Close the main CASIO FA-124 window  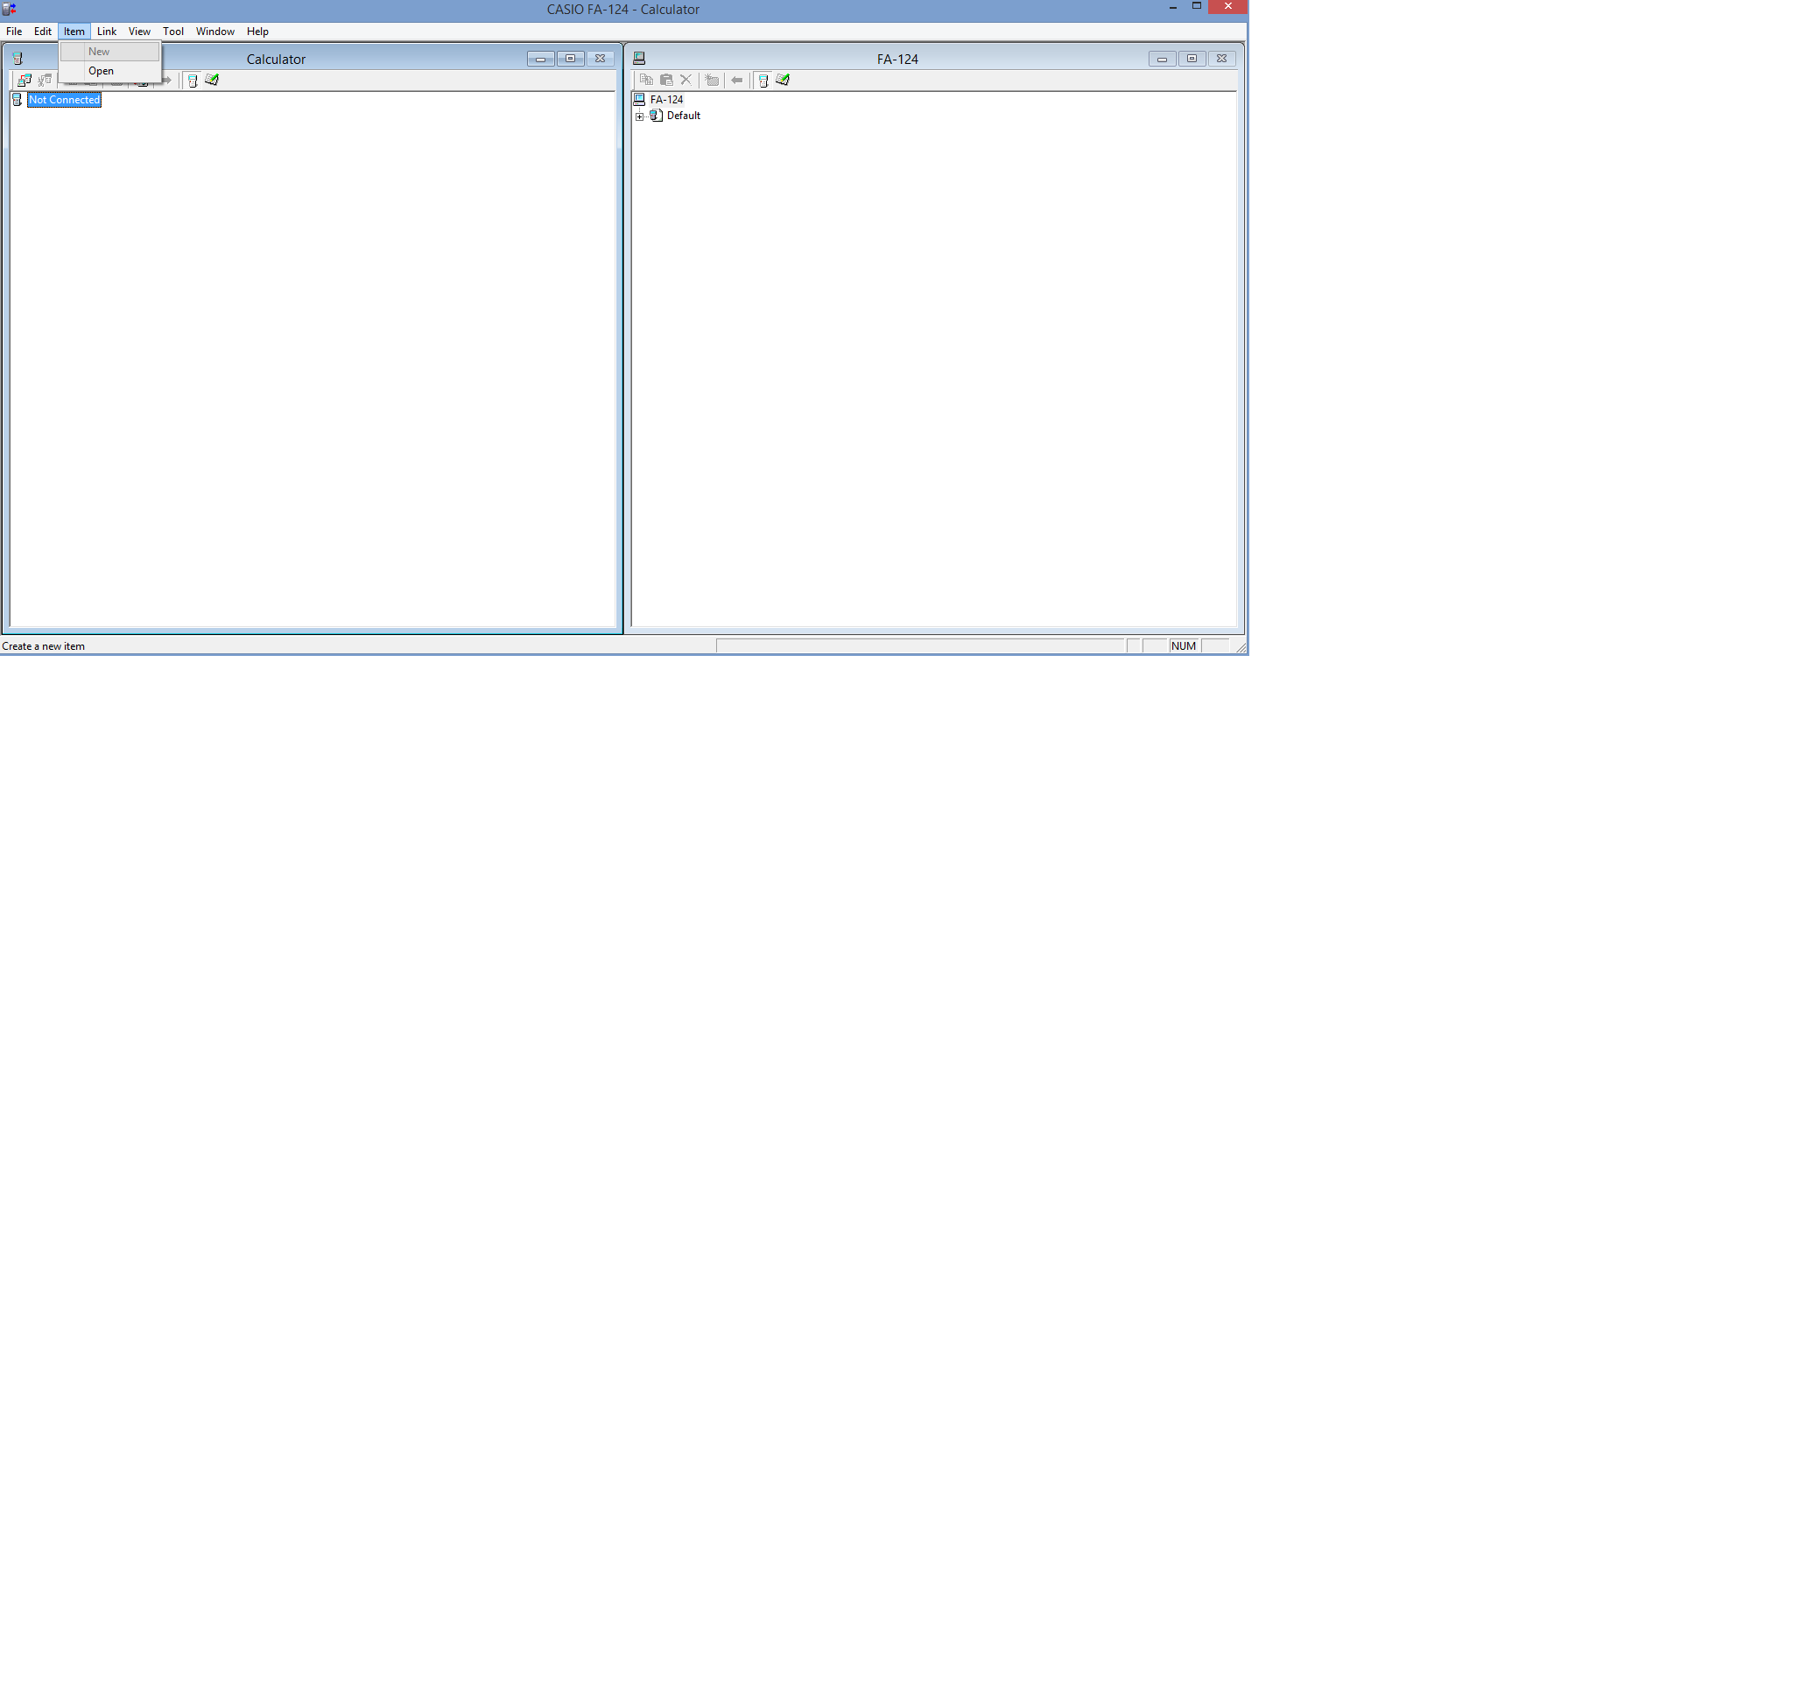(1227, 7)
